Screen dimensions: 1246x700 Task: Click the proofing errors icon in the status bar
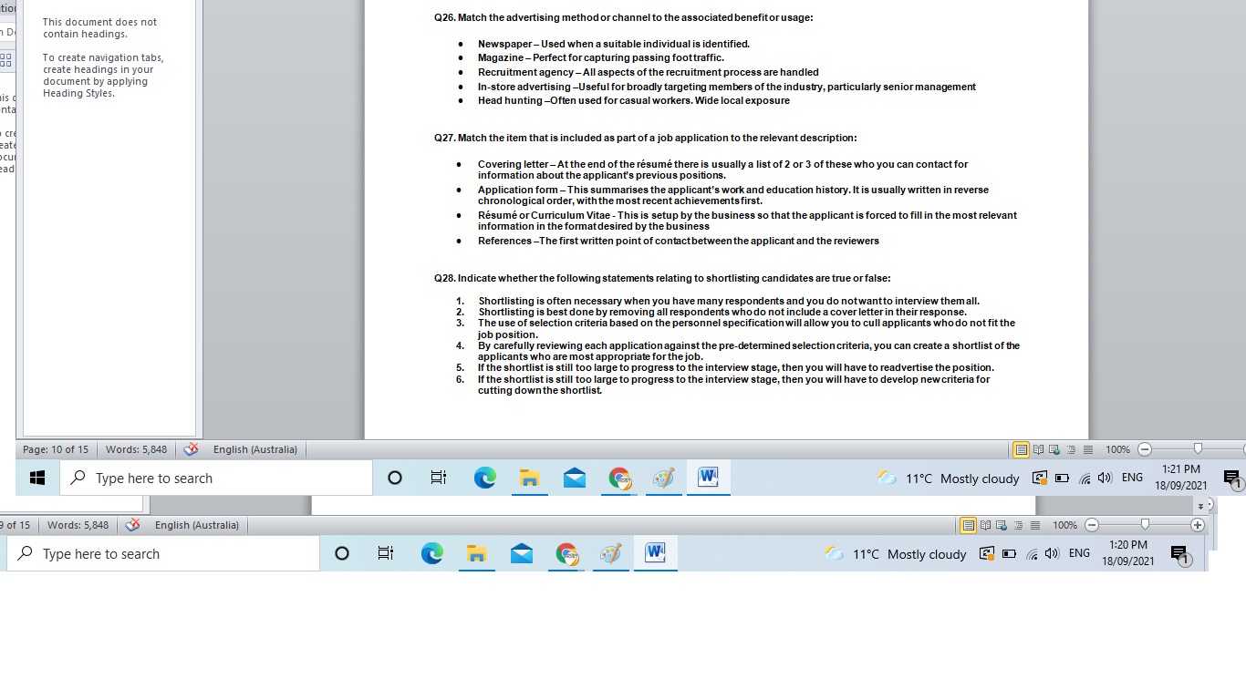(x=190, y=448)
